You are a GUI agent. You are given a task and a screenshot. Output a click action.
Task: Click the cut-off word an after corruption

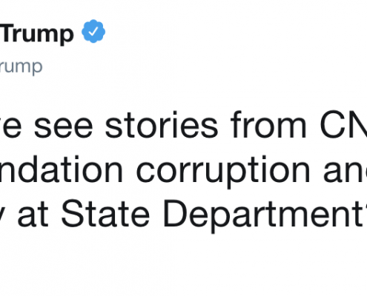click(345, 169)
